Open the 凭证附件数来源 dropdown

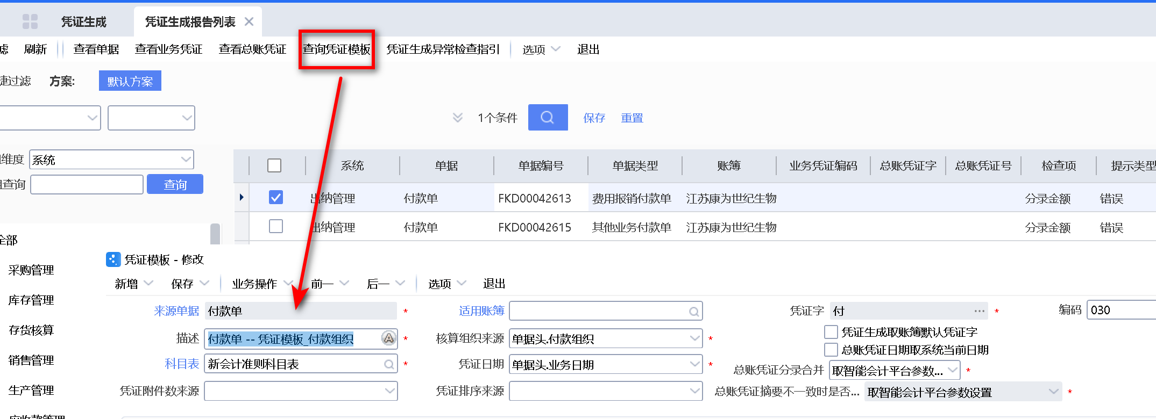coord(390,391)
